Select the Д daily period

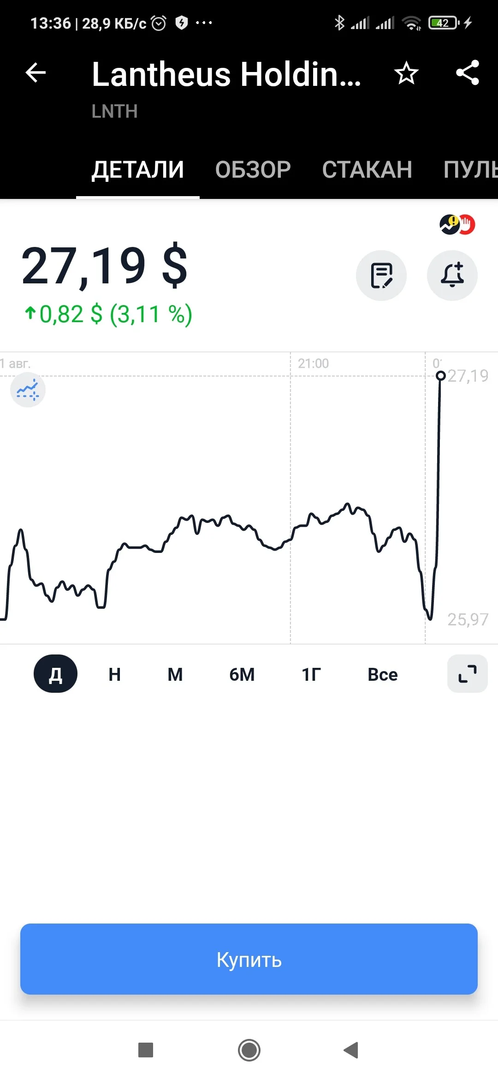[x=55, y=674]
